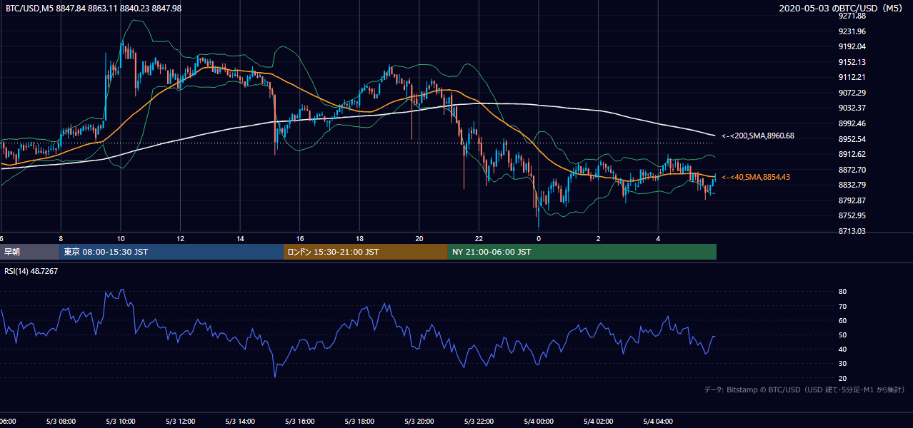Click the 5/3 16:00 date label
This screenshot has width=913, height=428.
pyautogui.click(x=300, y=422)
